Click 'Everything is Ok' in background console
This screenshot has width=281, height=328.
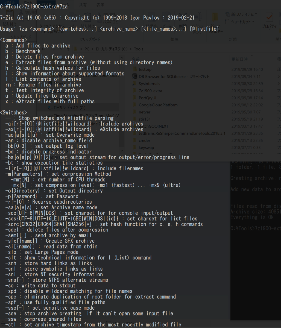(x=252, y=217)
